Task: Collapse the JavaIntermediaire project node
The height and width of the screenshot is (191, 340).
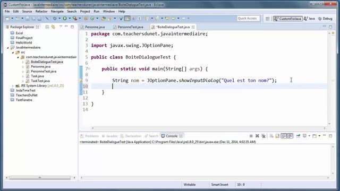Action: (x=8, y=48)
